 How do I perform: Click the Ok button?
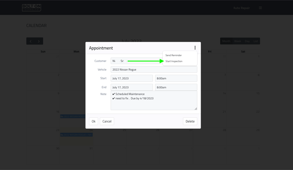point(93,122)
